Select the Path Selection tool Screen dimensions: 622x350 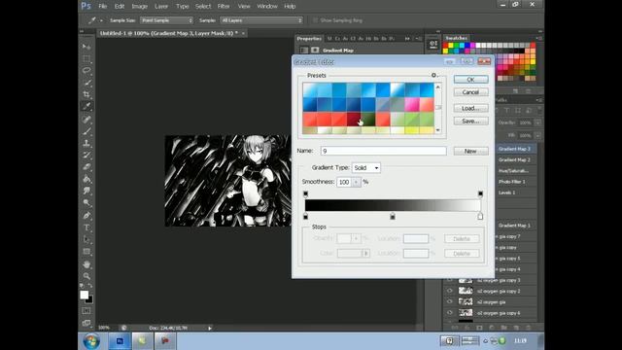[86, 240]
